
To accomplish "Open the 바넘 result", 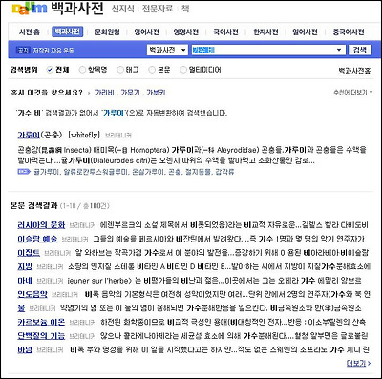I will (25, 349).
